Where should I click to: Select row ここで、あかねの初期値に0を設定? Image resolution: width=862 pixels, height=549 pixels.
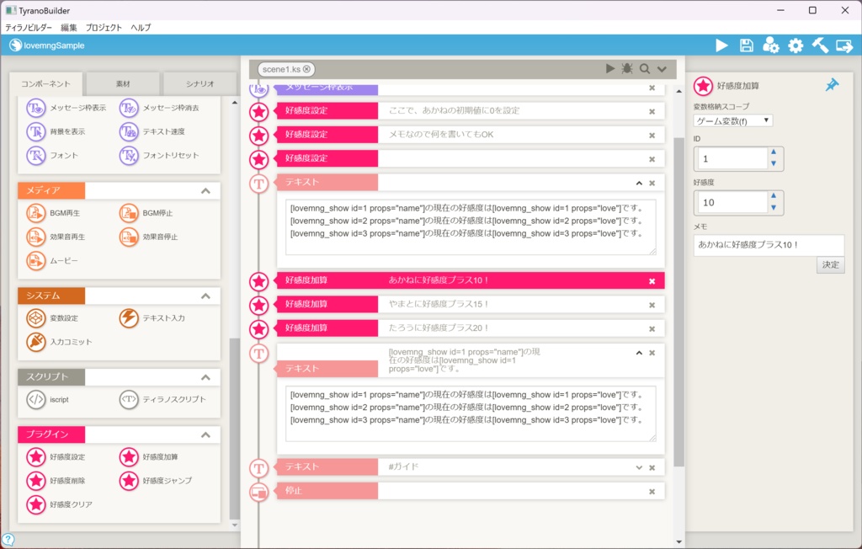(470, 110)
